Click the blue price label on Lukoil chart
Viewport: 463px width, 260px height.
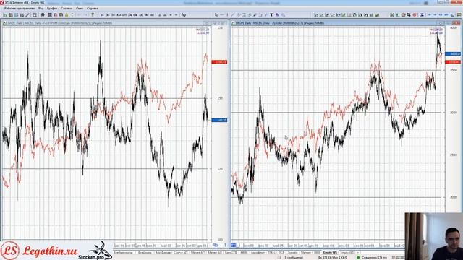tap(453, 54)
